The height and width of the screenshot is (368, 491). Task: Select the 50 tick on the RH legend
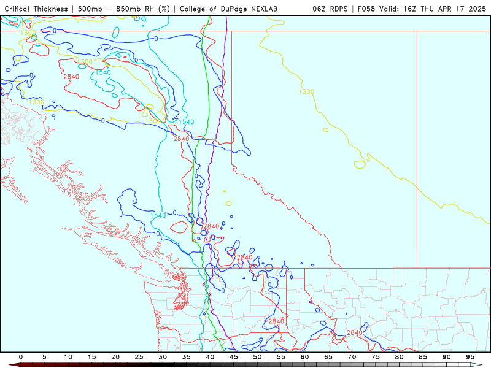click(257, 357)
